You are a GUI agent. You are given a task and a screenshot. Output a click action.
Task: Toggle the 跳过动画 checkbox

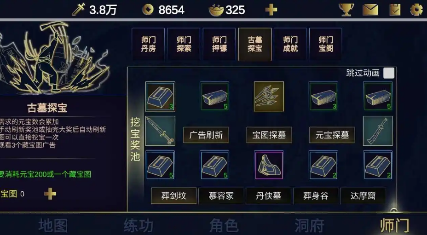[x=389, y=73]
